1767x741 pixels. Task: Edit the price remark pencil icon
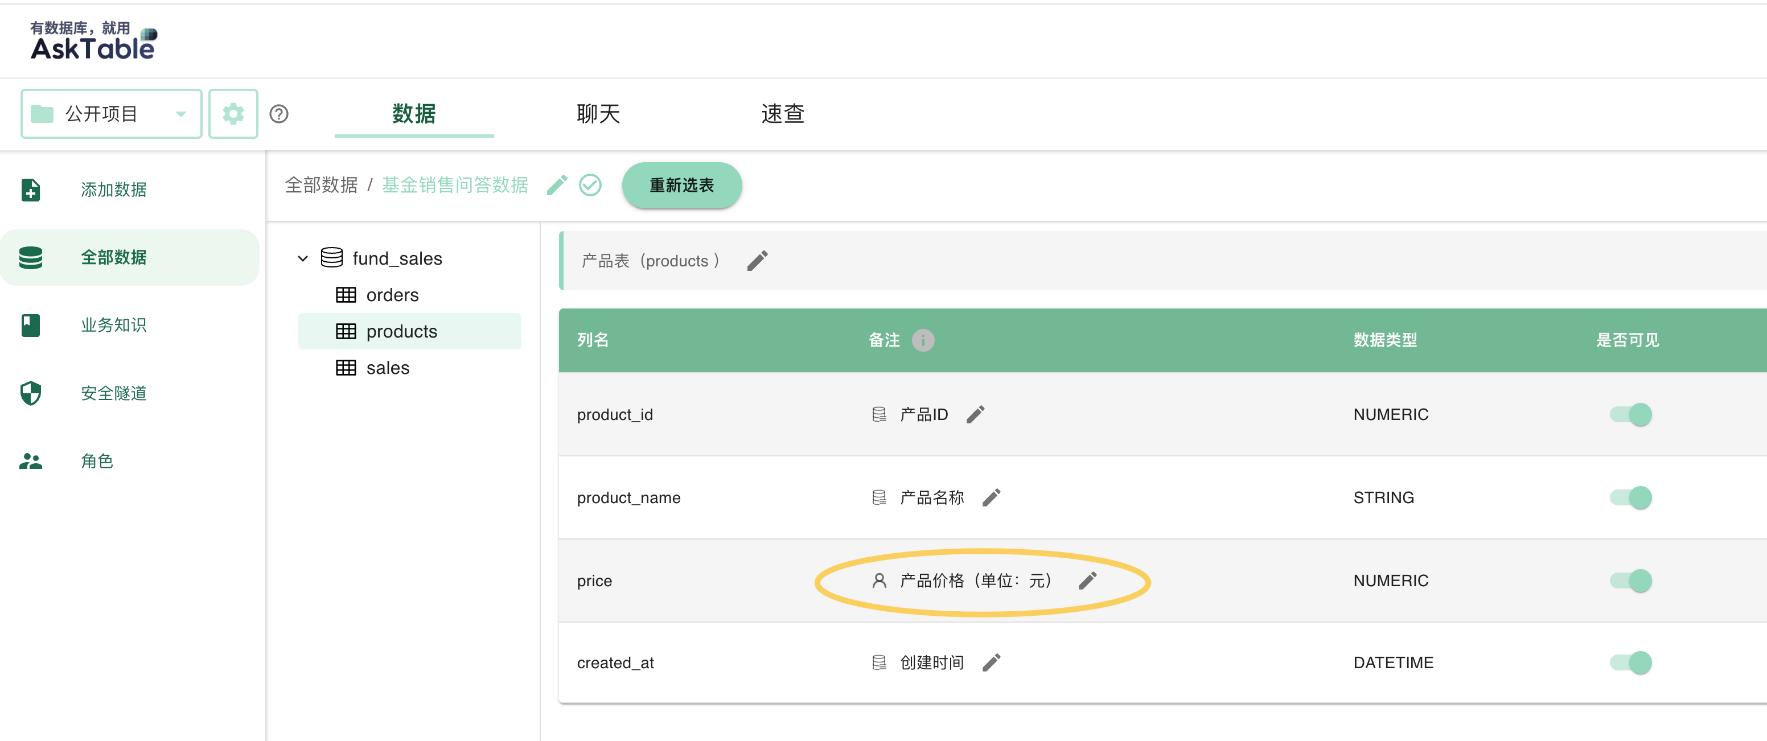[1087, 581]
